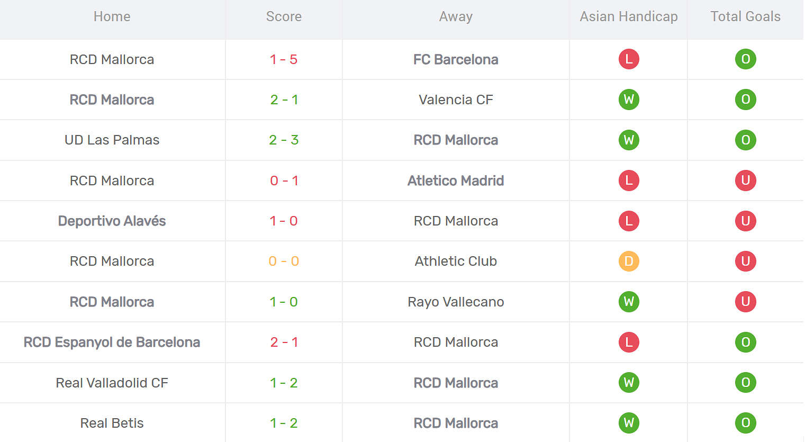The width and height of the screenshot is (805, 442).
Task: Click green W badge in Valencia CF row
Action: tap(629, 100)
